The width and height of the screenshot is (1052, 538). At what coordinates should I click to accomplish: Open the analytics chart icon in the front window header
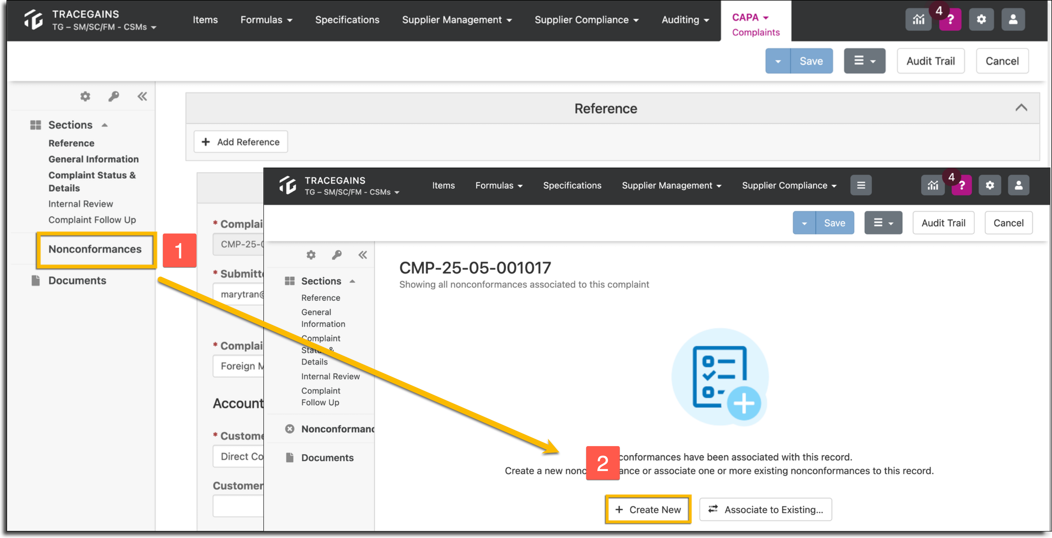[x=933, y=185]
